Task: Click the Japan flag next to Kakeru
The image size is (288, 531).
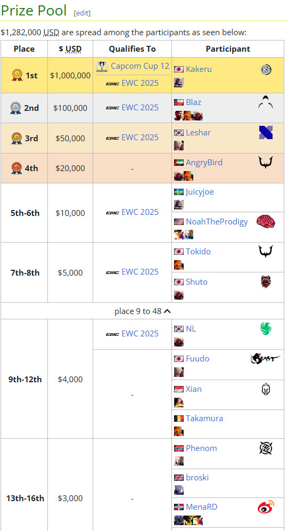Action: 179,69
